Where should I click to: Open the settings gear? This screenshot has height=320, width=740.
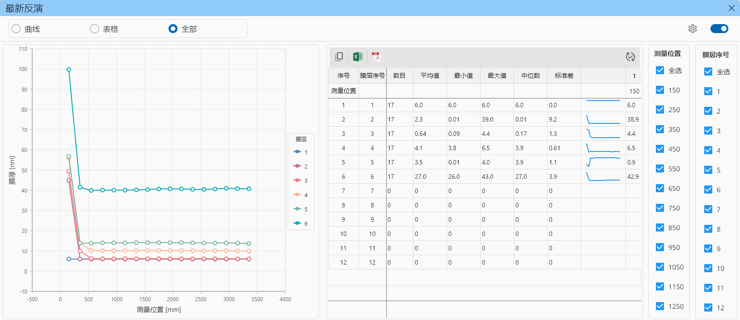pyautogui.click(x=693, y=29)
